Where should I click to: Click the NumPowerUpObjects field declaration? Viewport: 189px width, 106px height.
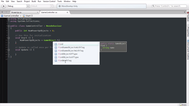click(x=38, y=31)
